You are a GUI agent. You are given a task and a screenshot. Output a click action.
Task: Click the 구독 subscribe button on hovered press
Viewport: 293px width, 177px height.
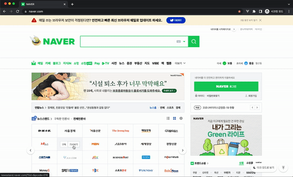64,144
